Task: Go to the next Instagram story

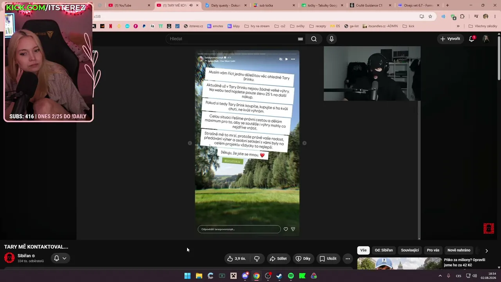Action: (x=305, y=143)
